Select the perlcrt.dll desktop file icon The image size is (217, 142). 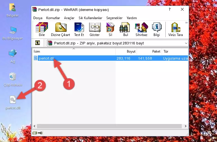(x=13, y=103)
